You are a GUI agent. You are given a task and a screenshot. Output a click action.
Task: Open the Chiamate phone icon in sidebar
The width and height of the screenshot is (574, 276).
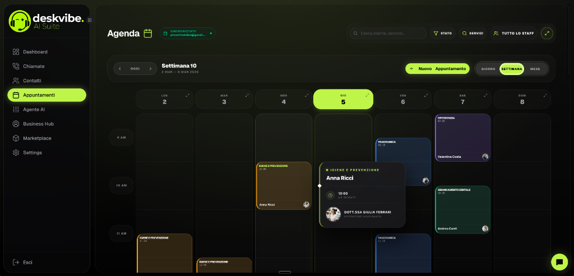(x=16, y=66)
